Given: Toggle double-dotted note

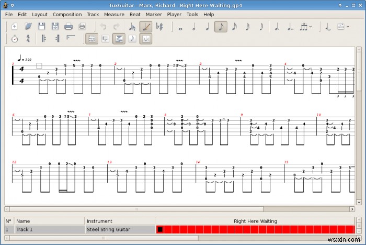Looking at the screenshot, I should point(290,27).
